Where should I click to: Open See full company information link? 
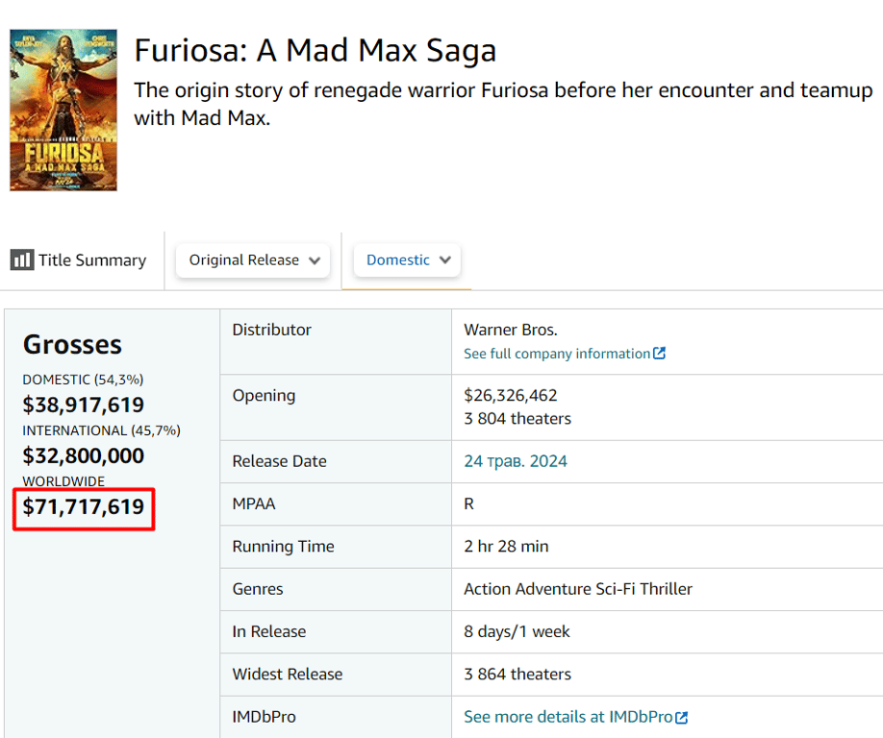(557, 354)
